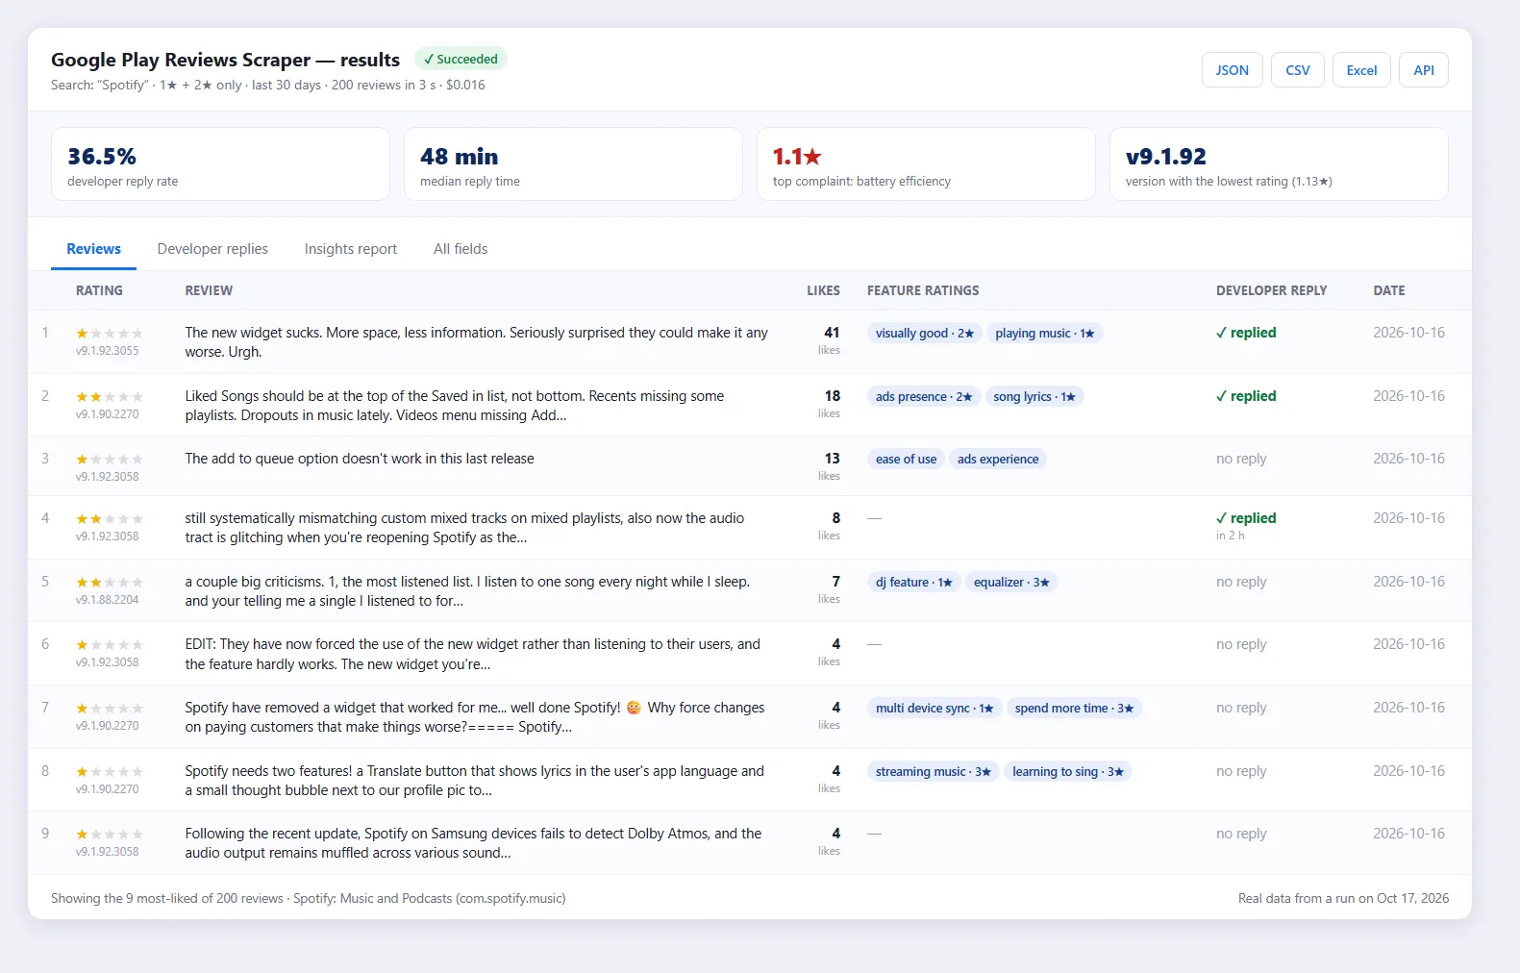Image resolution: width=1520 pixels, height=973 pixels.
Task: Open the v9.1.92 lowest rating version card
Action: coord(1279,164)
